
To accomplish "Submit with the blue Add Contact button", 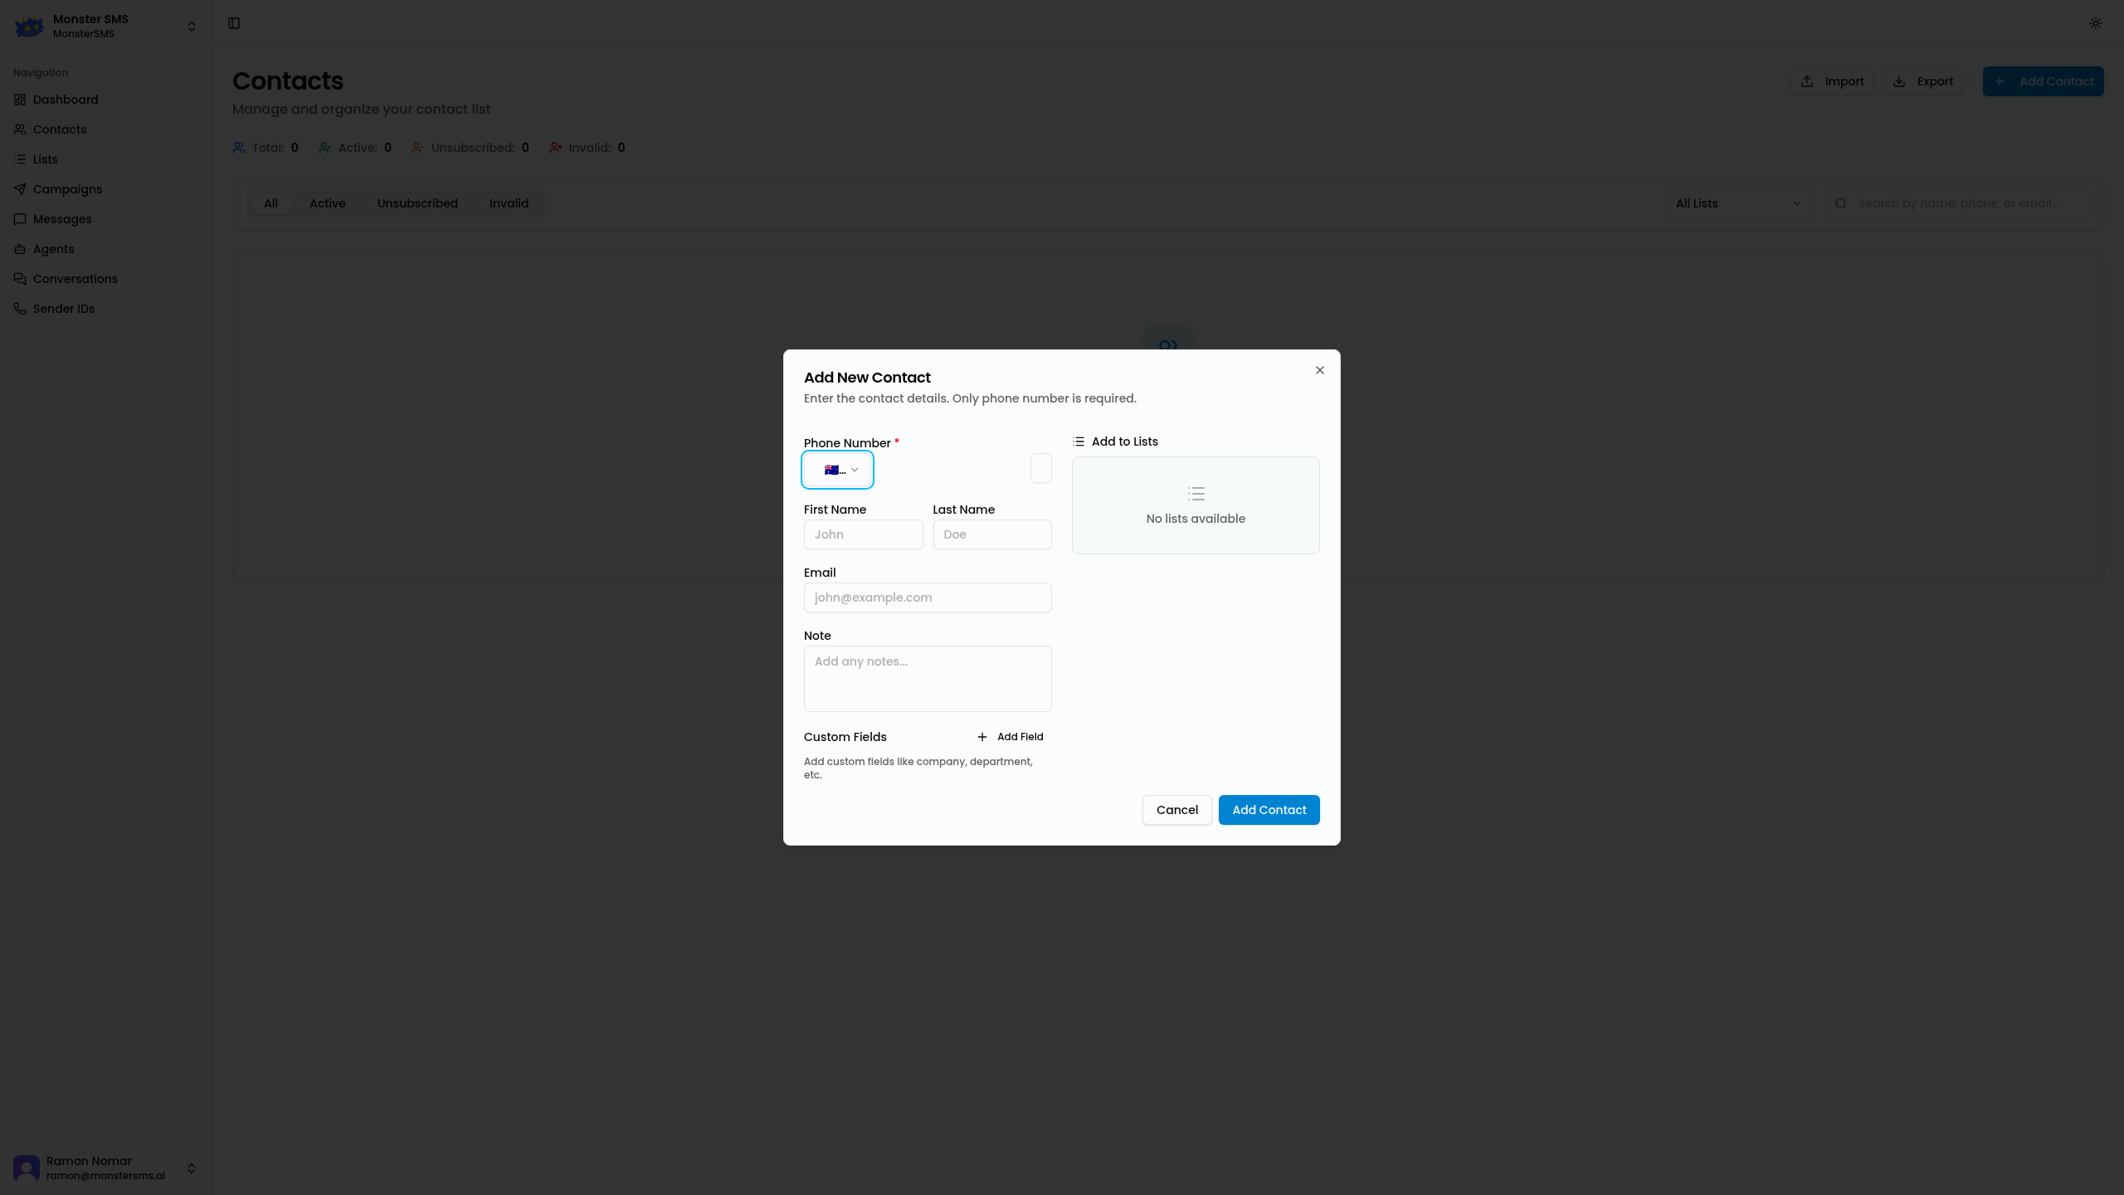I will (1269, 810).
